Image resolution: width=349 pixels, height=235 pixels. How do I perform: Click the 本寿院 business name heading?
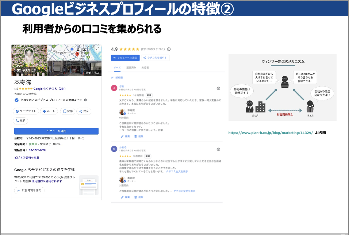(23, 82)
